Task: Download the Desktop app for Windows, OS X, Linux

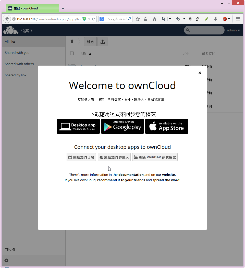Action: coord(78,126)
